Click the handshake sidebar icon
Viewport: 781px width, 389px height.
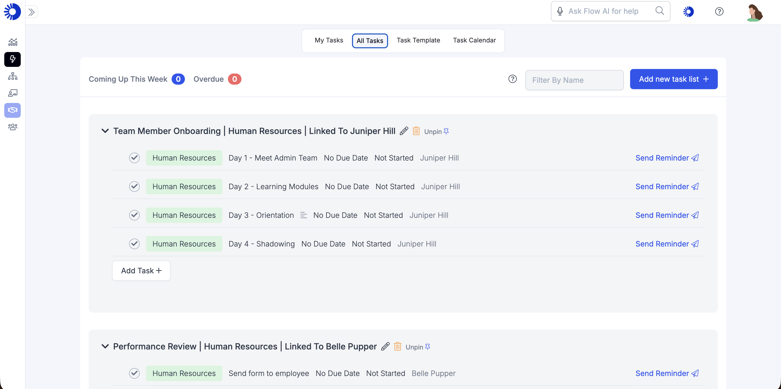[12, 110]
